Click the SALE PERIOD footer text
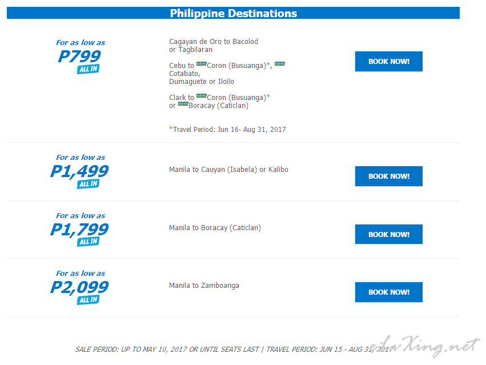 click(x=234, y=350)
